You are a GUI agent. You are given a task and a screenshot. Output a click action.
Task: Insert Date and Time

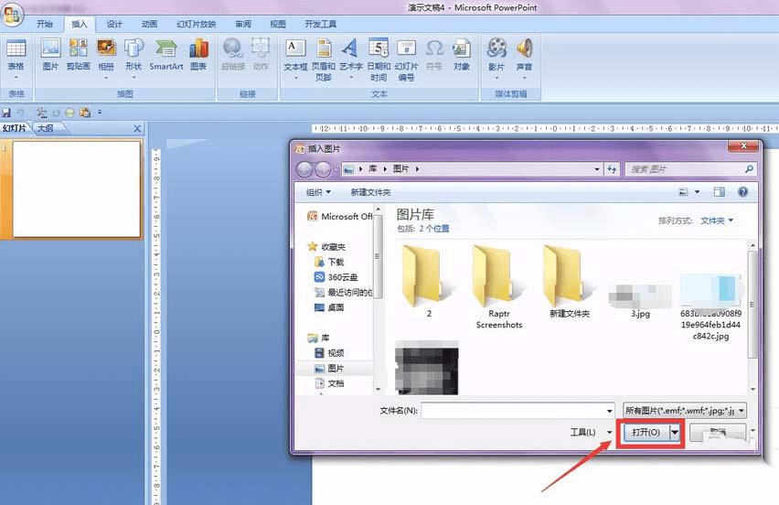(x=379, y=59)
